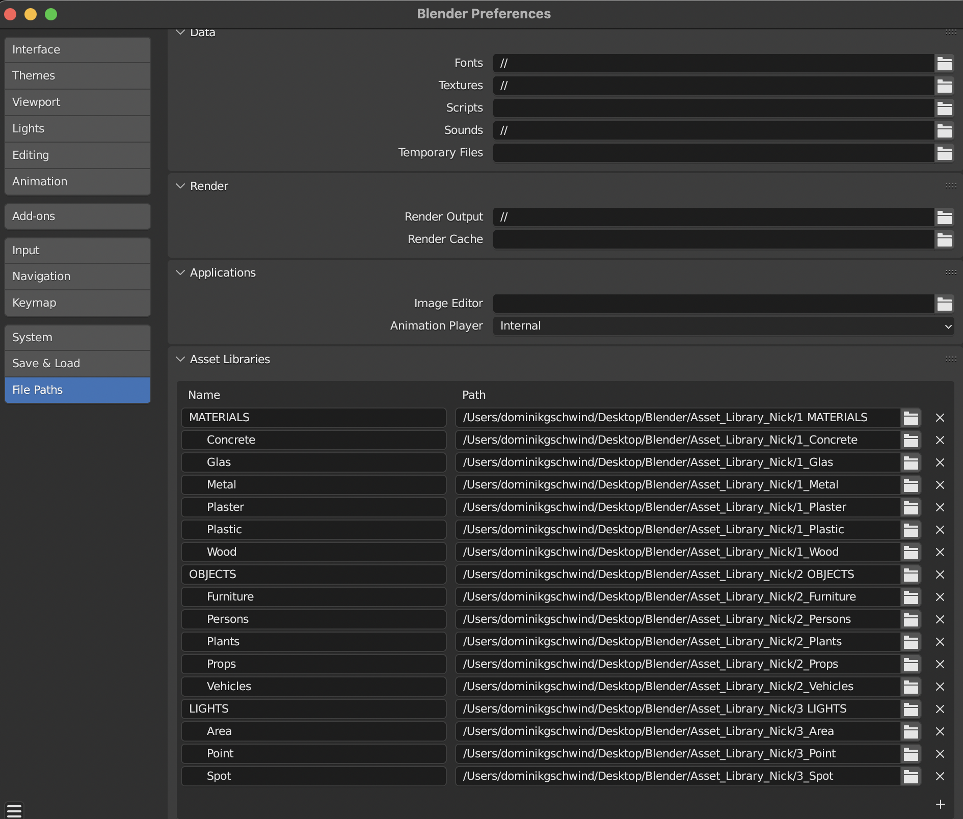Browse folder for Spot asset library
The width and height of the screenshot is (963, 819).
point(911,776)
